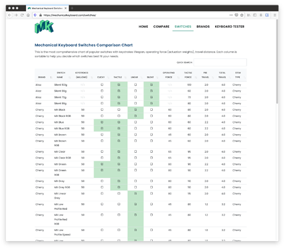Open the new tab plus button

(x=72, y=8)
